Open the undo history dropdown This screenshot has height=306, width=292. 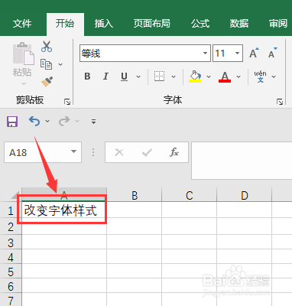point(47,122)
